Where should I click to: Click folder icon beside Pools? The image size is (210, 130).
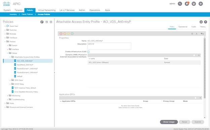coord(8,103)
